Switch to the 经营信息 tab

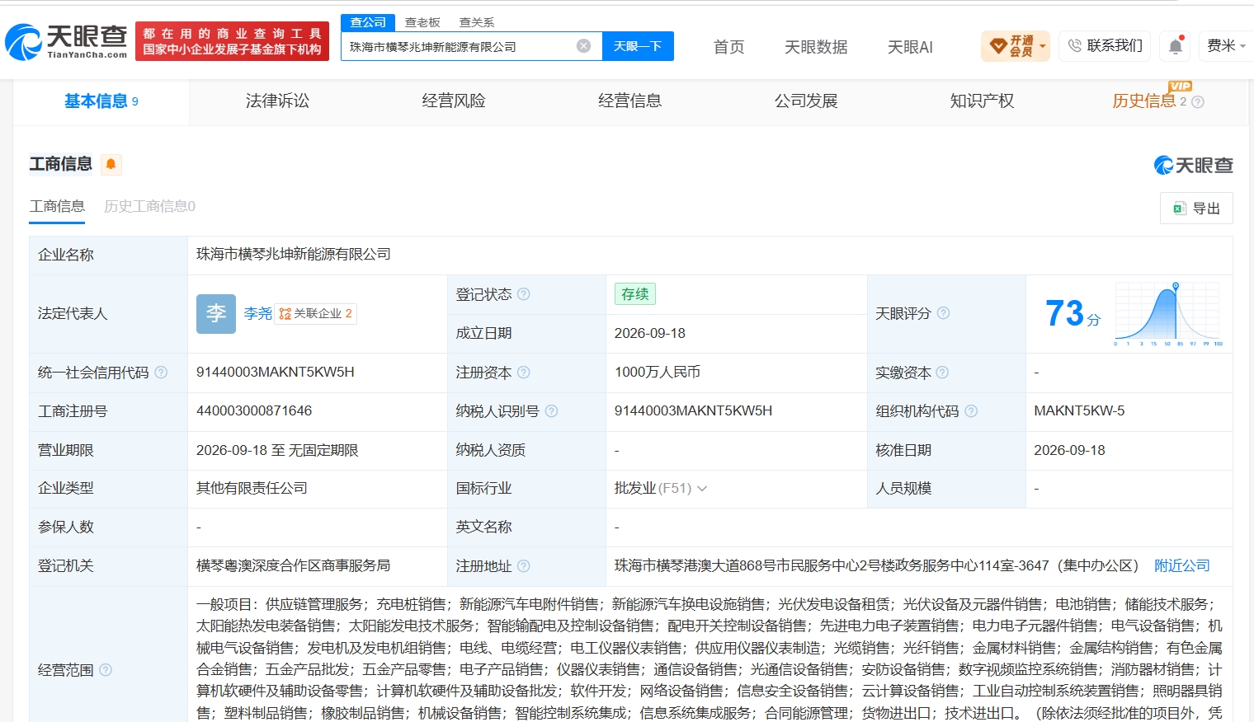[629, 101]
